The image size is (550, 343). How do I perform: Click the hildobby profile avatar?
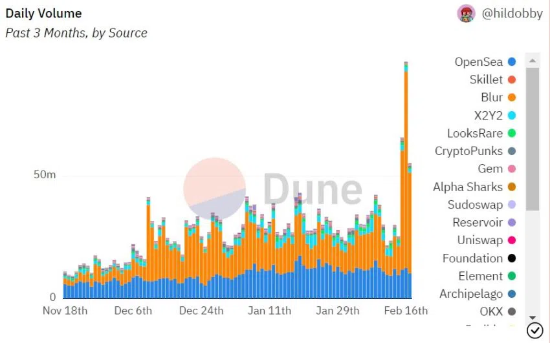pyautogui.click(x=466, y=14)
